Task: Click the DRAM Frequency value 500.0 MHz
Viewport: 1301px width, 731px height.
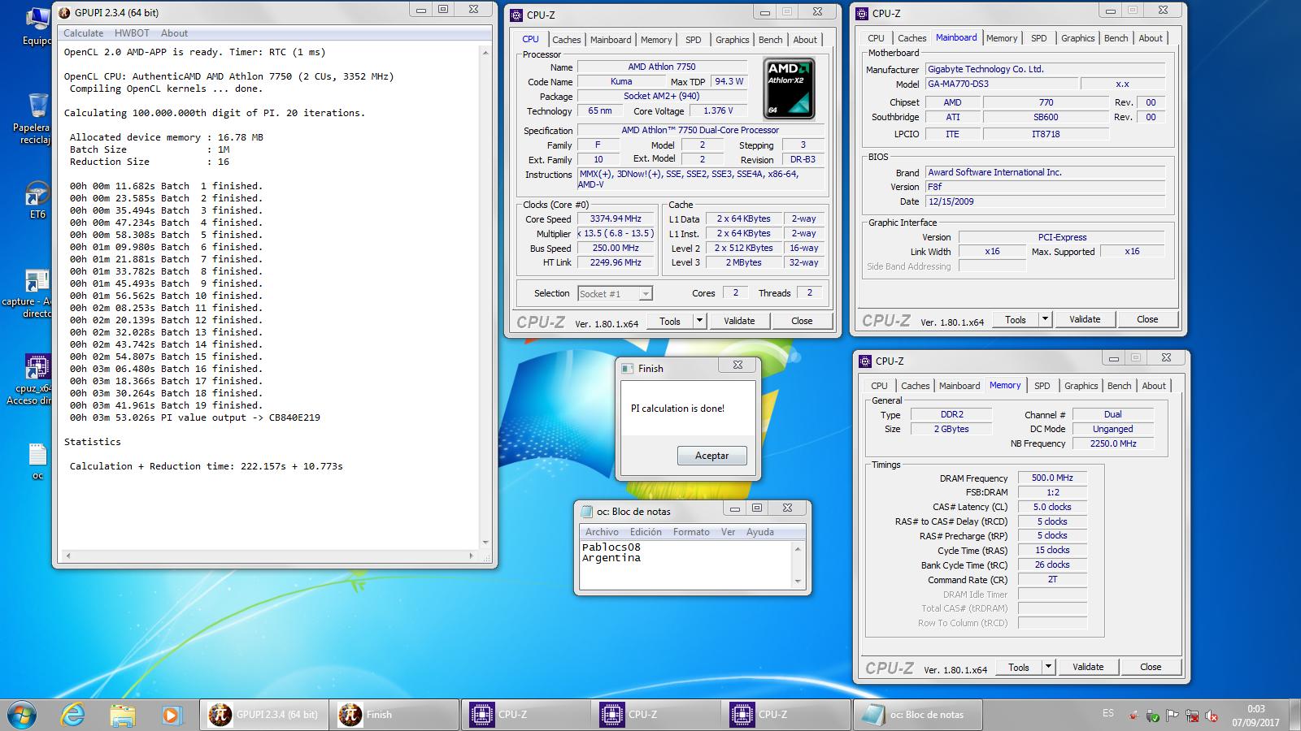Action: [1052, 478]
